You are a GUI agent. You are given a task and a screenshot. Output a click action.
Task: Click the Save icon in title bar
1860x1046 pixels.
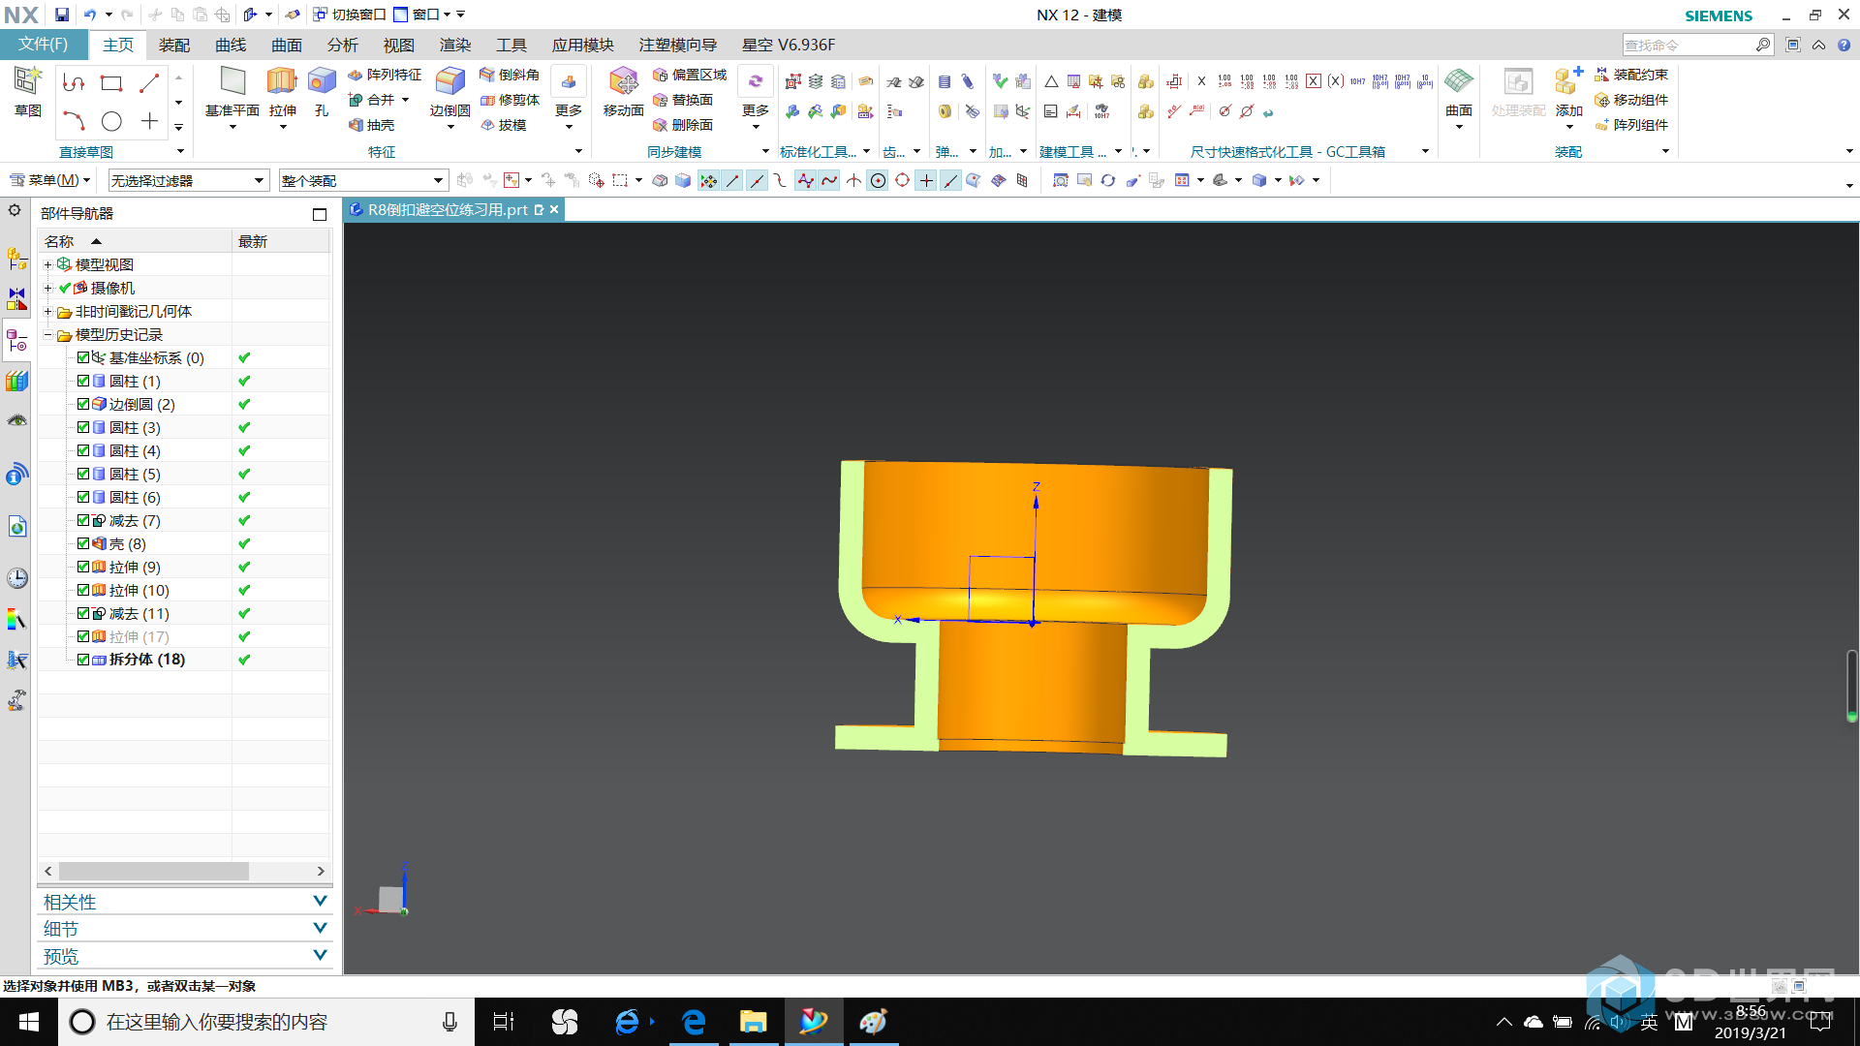[x=62, y=15]
